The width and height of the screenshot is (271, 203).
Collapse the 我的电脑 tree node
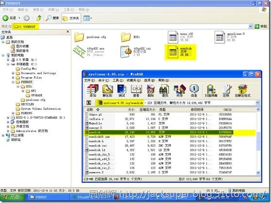tap(3, 55)
